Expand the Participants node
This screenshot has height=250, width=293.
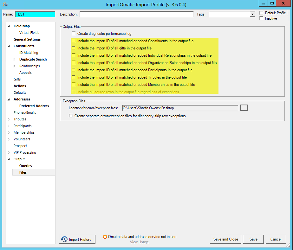click(9, 126)
